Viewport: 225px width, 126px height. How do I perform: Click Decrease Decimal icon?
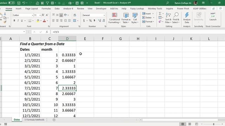(104, 21)
